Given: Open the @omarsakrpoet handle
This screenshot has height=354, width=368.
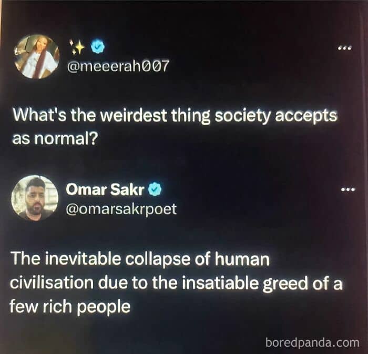Looking at the screenshot, I should 121,209.
